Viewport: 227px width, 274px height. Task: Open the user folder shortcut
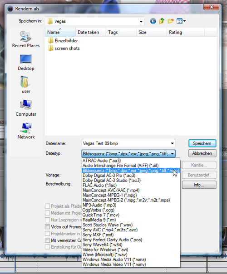pos(26,85)
